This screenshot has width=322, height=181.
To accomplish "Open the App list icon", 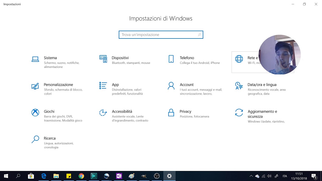I will [103, 85].
